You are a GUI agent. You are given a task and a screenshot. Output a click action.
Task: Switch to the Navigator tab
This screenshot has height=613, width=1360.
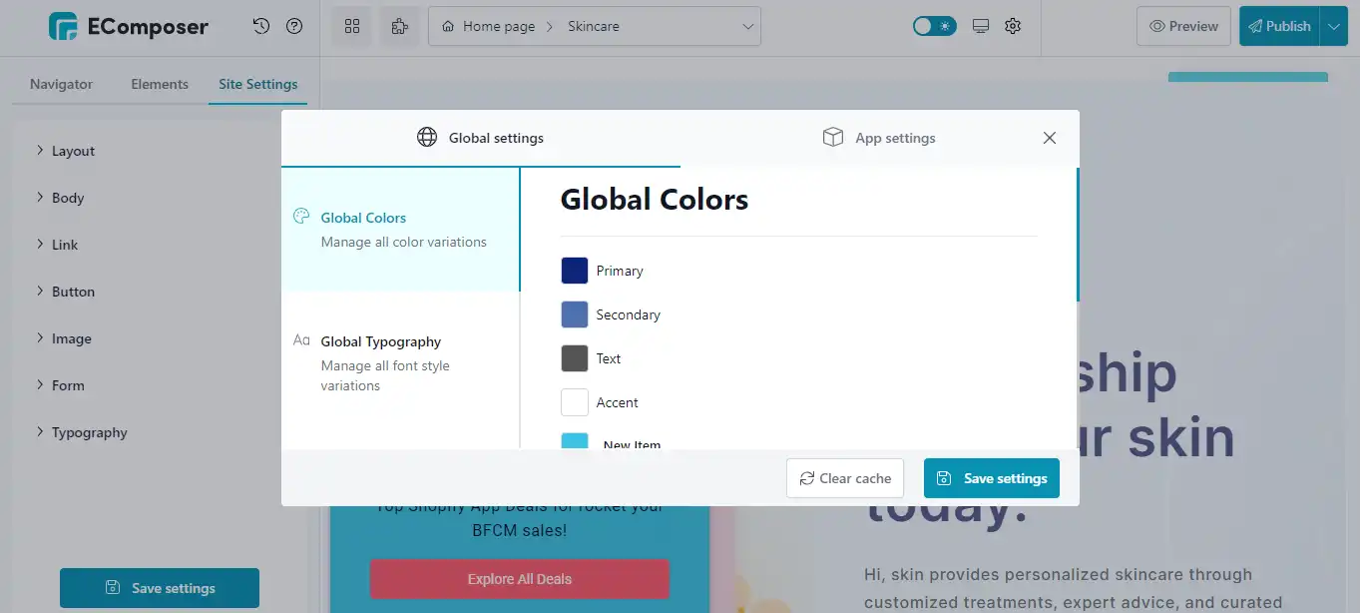pyautogui.click(x=61, y=84)
